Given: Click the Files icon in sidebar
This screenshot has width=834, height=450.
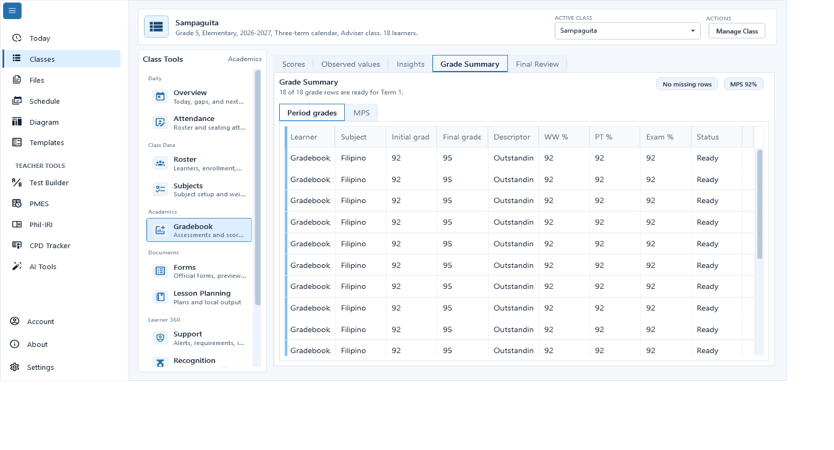Looking at the screenshot, I should pyautogui.click(x=17, y=80).
